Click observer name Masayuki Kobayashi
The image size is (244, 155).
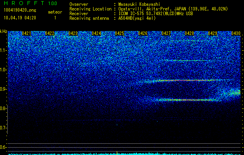coord(139,4)
